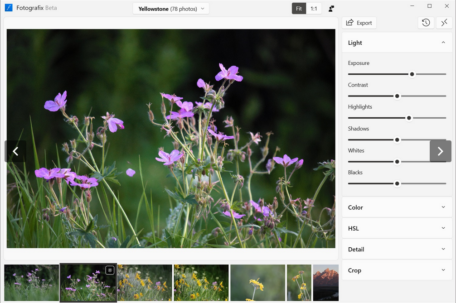Open the edit history icon
The image size is (456, 303).
point(426,23)
